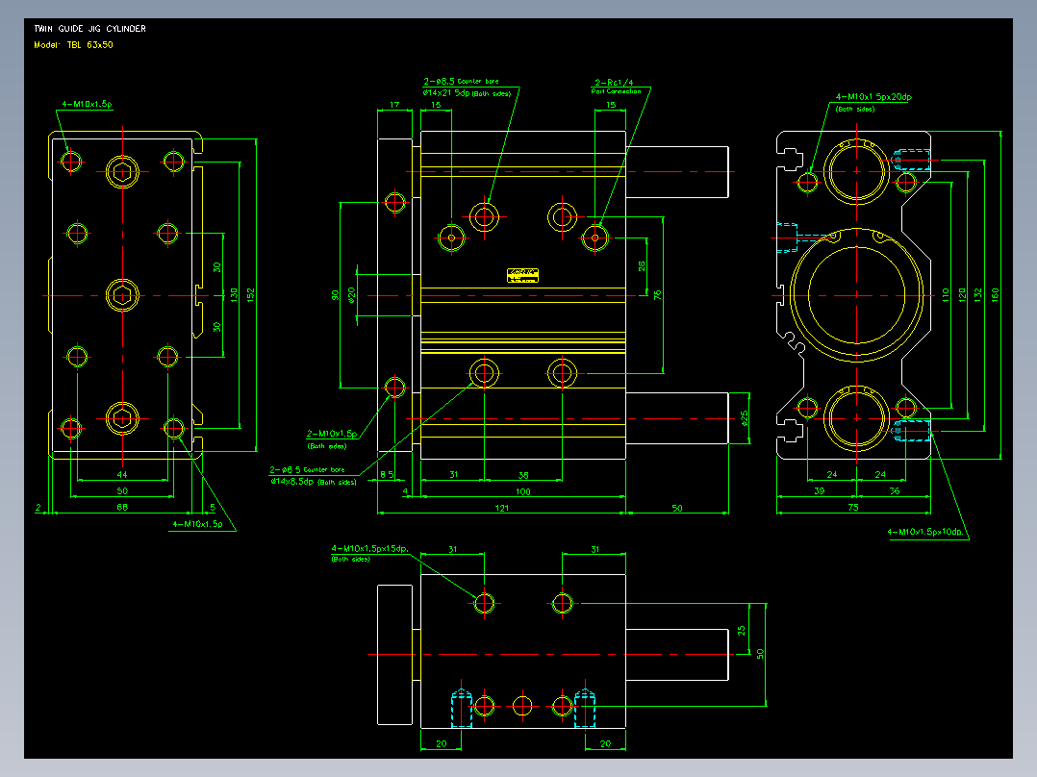This screenshot has width=1037, height=777.
Task: Select the "110" vertical dimension
Action: pyautogui.click(x=946, y=295)
